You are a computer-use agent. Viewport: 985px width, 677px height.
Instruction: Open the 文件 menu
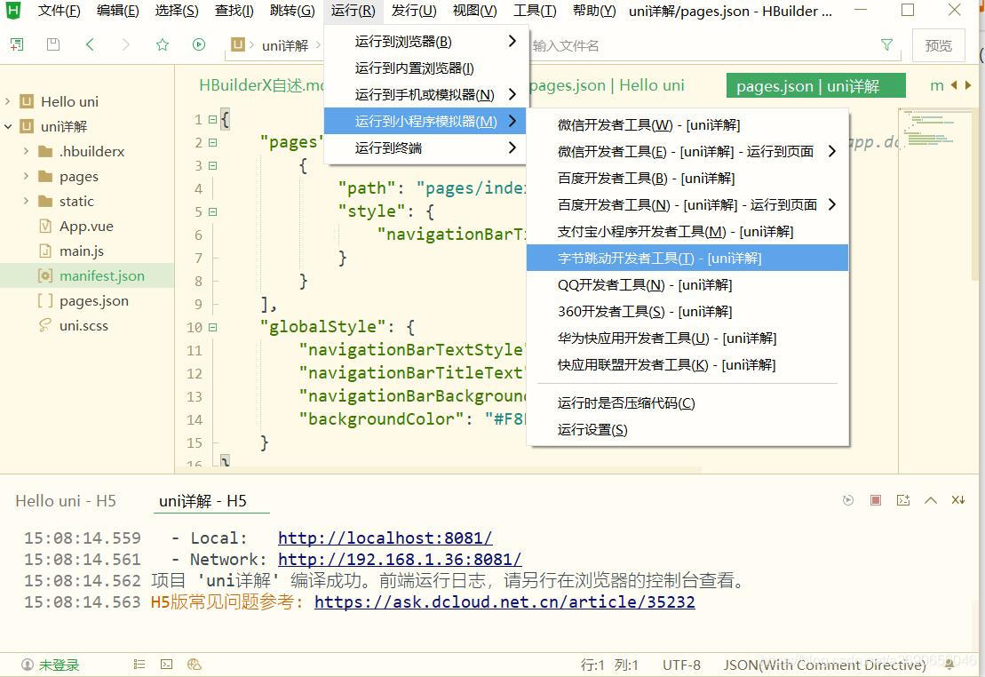(x=59, y=11)
